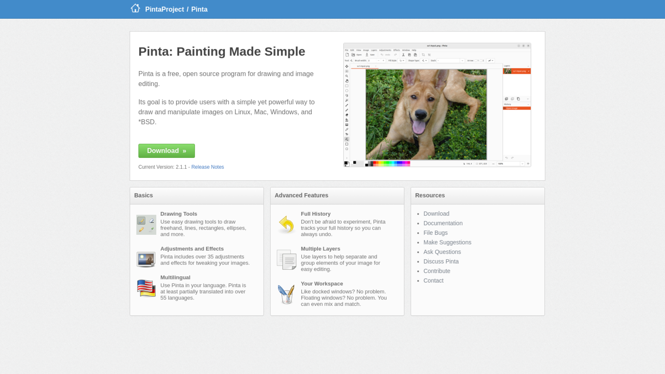Open the Pinta breadcrumb link in header
Screen dimensions: 665x374
[199, 9]
